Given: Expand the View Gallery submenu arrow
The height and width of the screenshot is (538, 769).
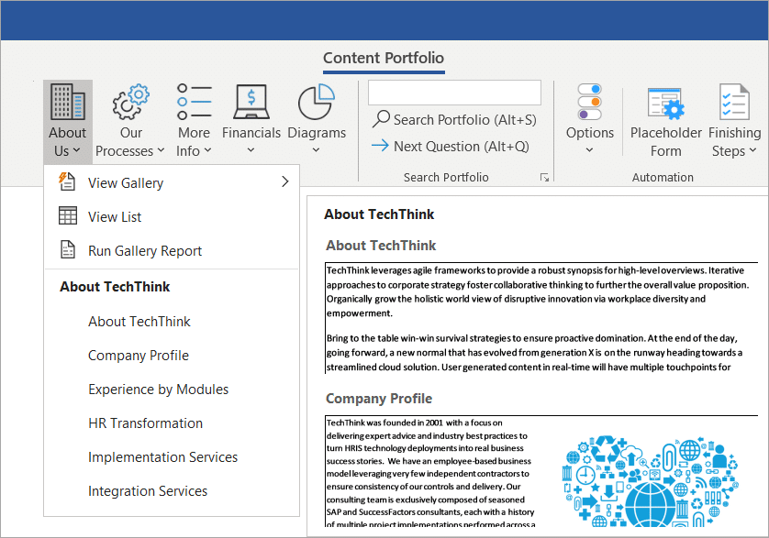Looking at the screenshot, I should [x=285, y=181].
